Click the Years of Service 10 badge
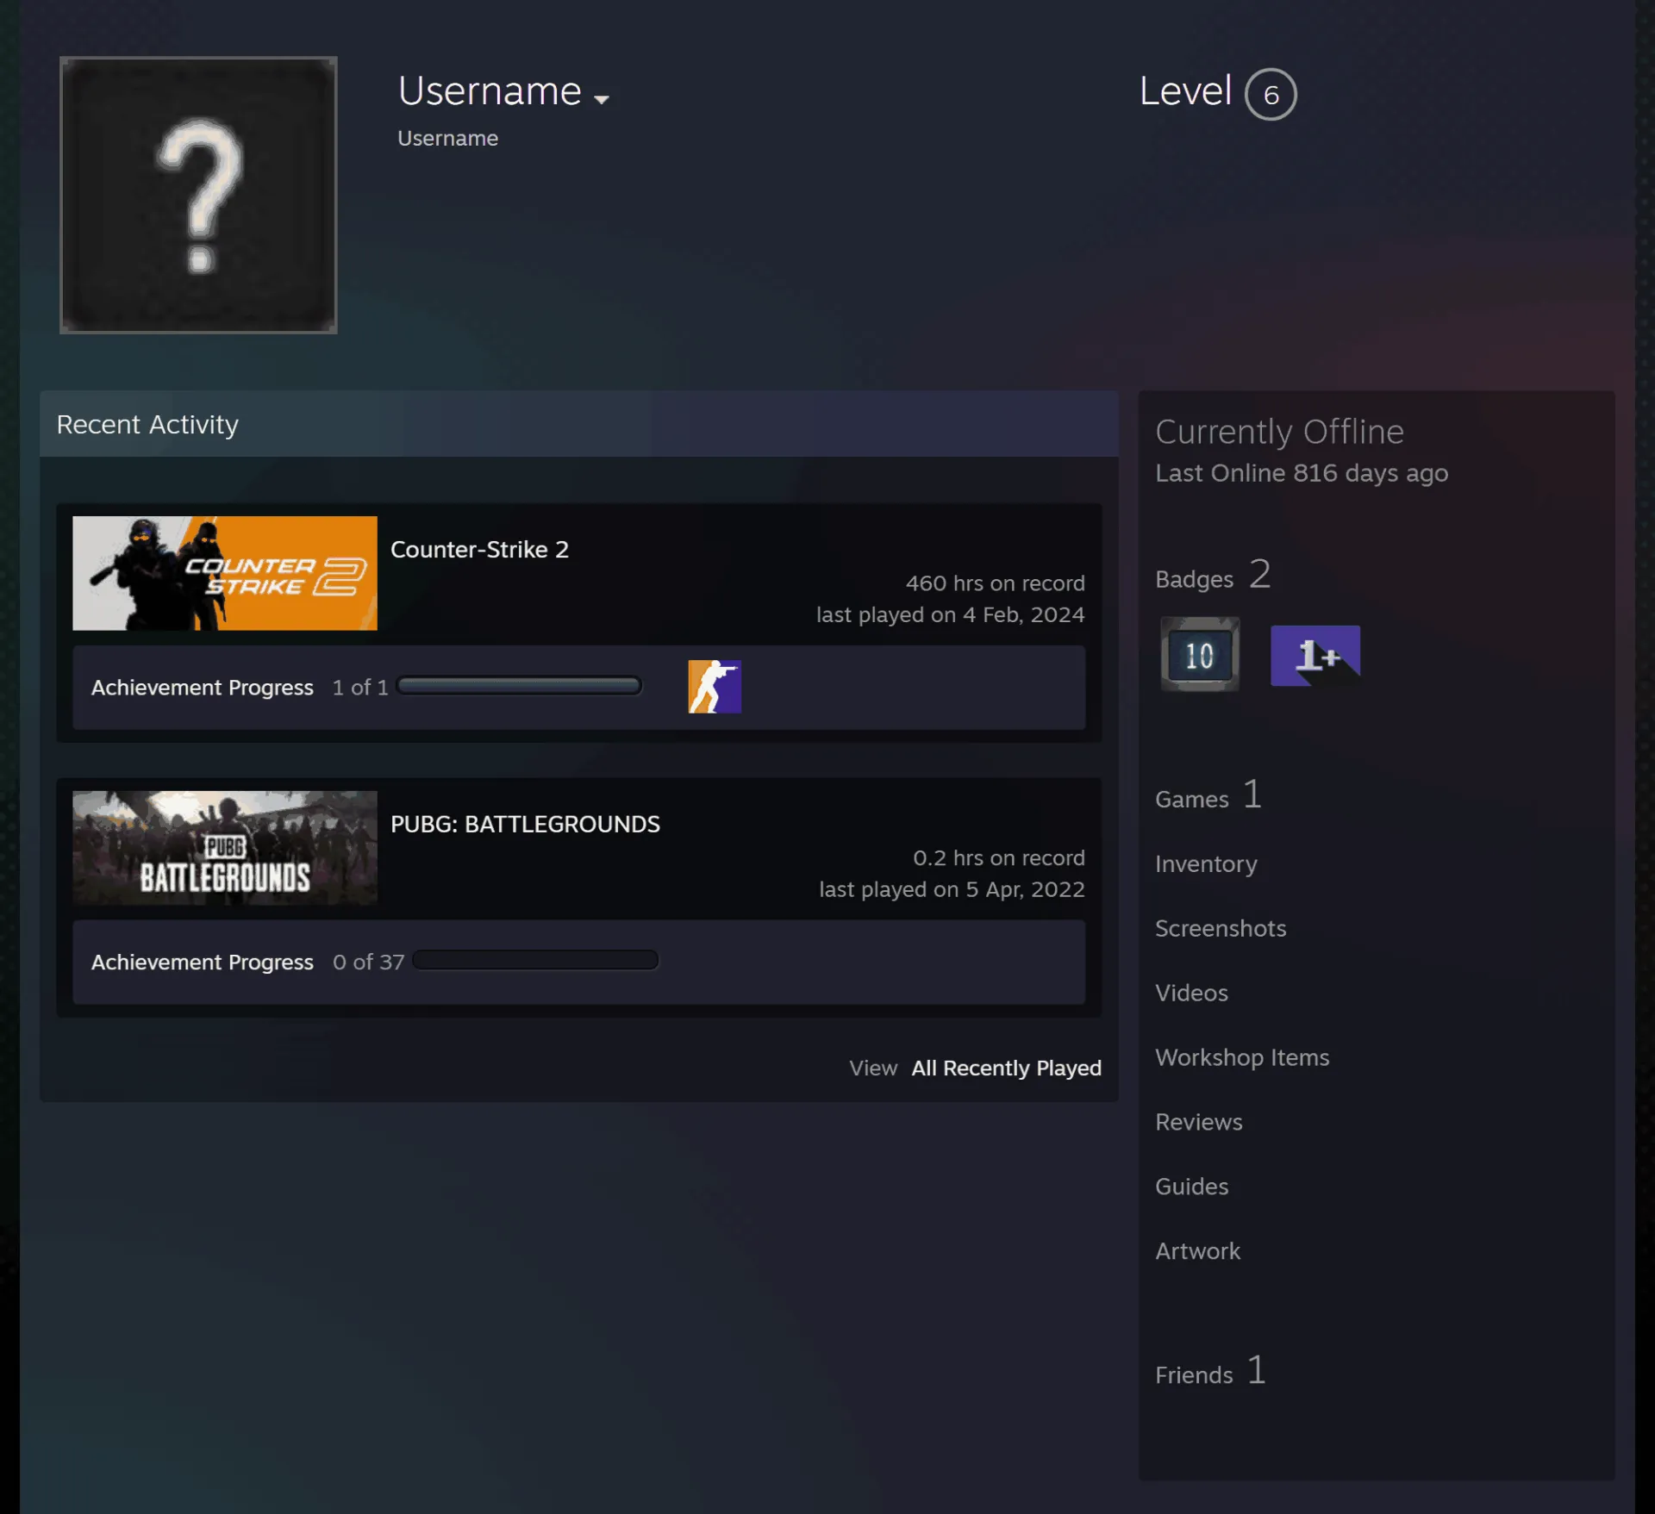Viewport: 1655px width, 1514px height. (1199, 655)
